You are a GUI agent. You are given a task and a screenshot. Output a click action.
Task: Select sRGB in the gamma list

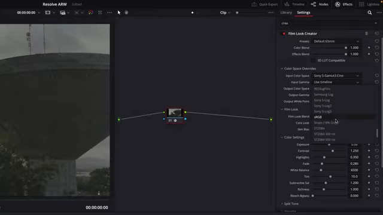tap(318, 117)
